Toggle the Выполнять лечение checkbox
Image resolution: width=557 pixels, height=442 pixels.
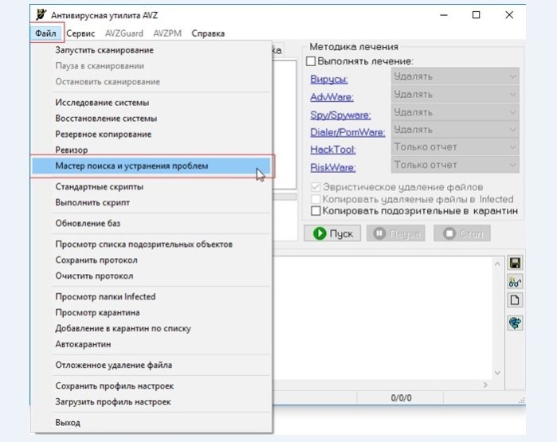point(311,61)
